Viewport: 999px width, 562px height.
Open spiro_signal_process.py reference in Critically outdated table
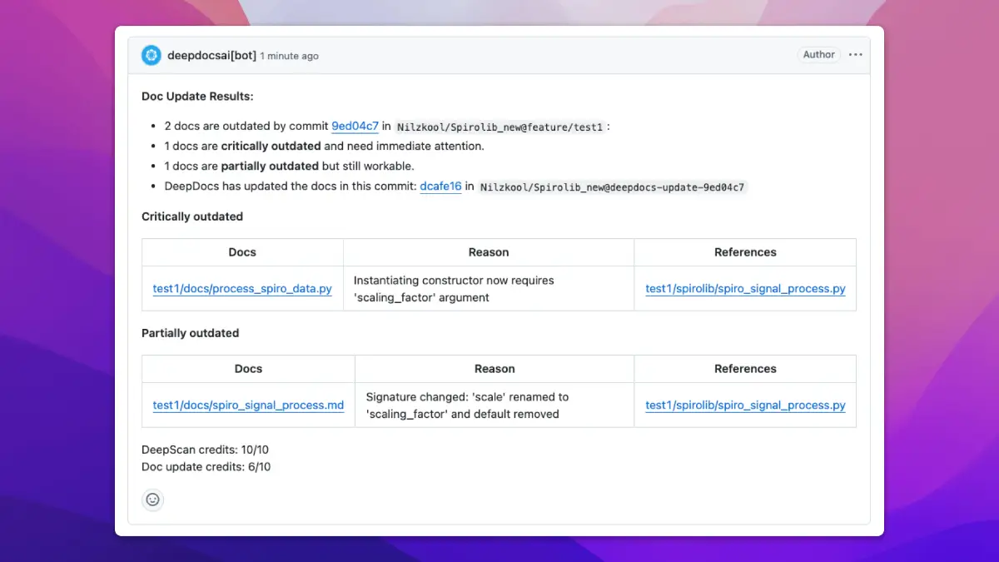(x=745, y=289)
